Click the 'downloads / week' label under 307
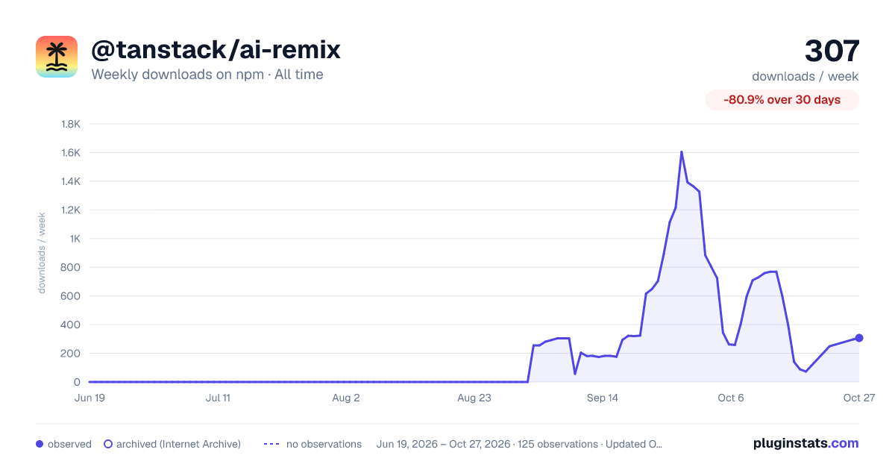Viewport: 895px width, 470px height. point(805,76)
